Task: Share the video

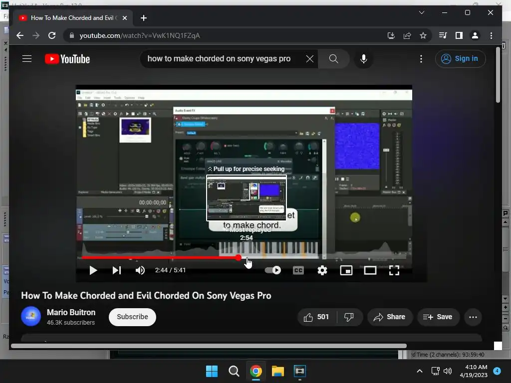Action: coord(390,317)
